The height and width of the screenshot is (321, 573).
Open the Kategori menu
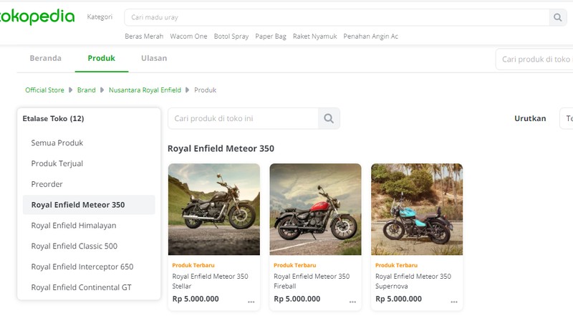pyautogui.click(x=100, y=16)
